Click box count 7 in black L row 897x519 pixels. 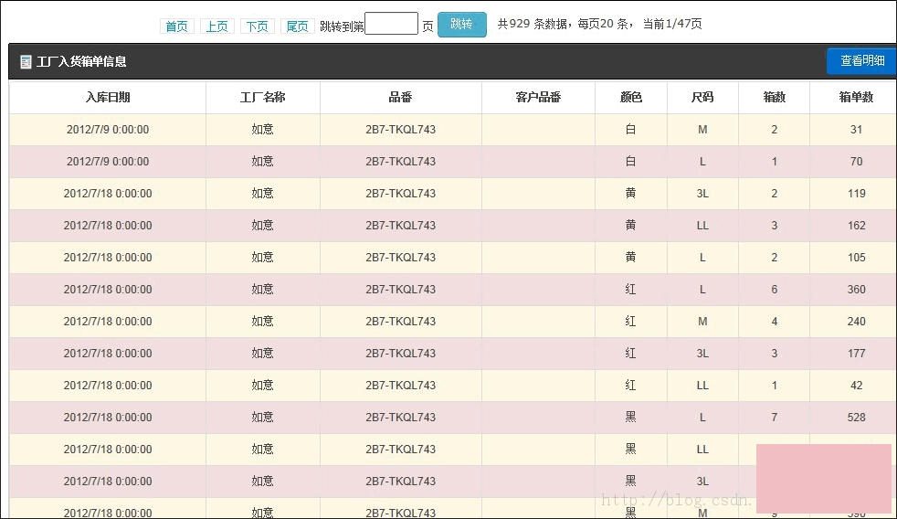774,418
